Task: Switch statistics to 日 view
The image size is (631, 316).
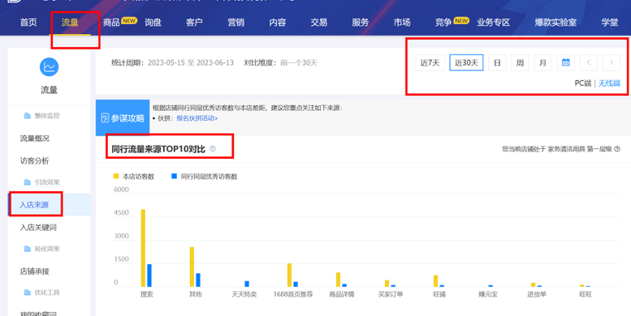Action: (x=497, y=62)
